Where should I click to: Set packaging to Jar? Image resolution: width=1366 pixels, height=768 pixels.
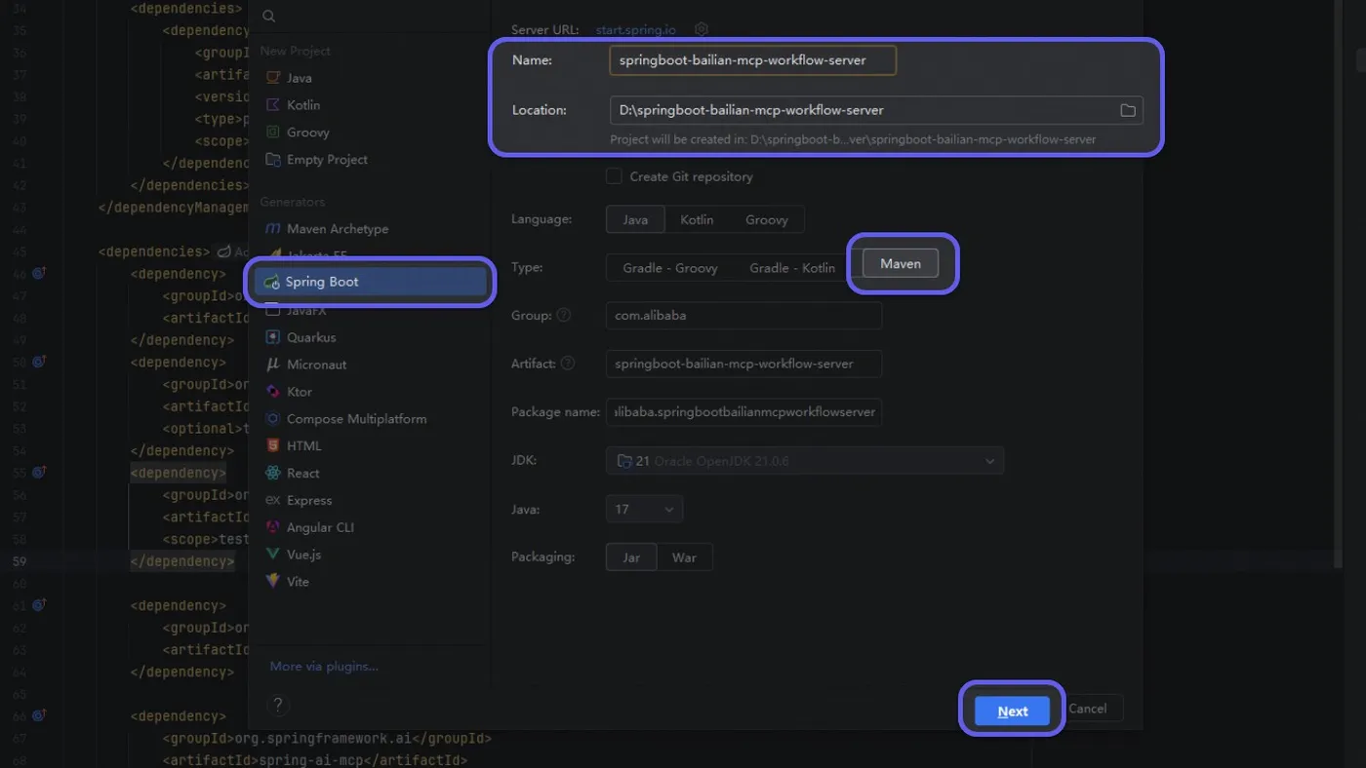point(631,557)
